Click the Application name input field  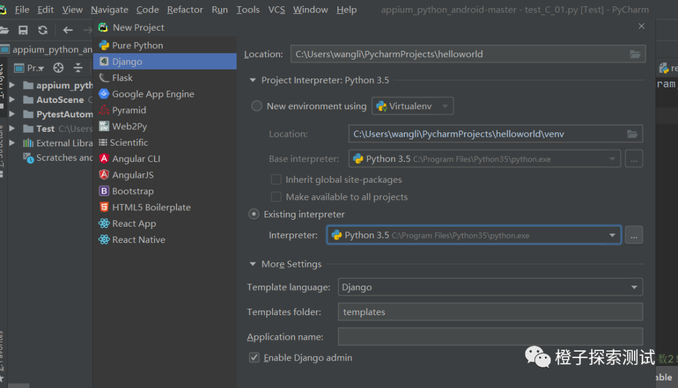[490, 337]
